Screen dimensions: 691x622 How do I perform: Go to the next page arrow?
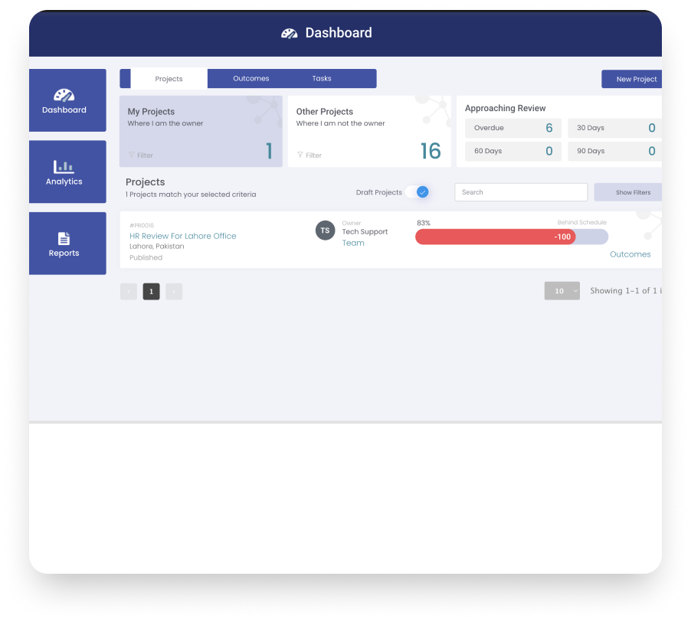[x=174, y=291]
